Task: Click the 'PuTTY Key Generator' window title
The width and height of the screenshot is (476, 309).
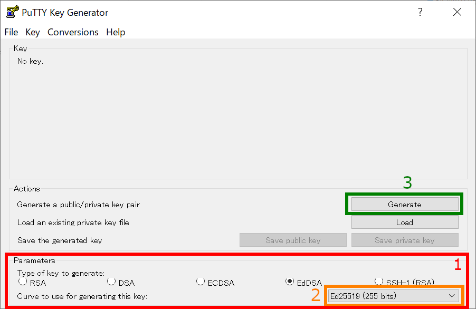Action: [65, 13]
